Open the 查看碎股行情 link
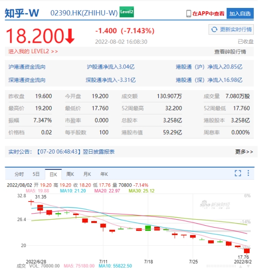The image size is (258, 269). point(230,52)
